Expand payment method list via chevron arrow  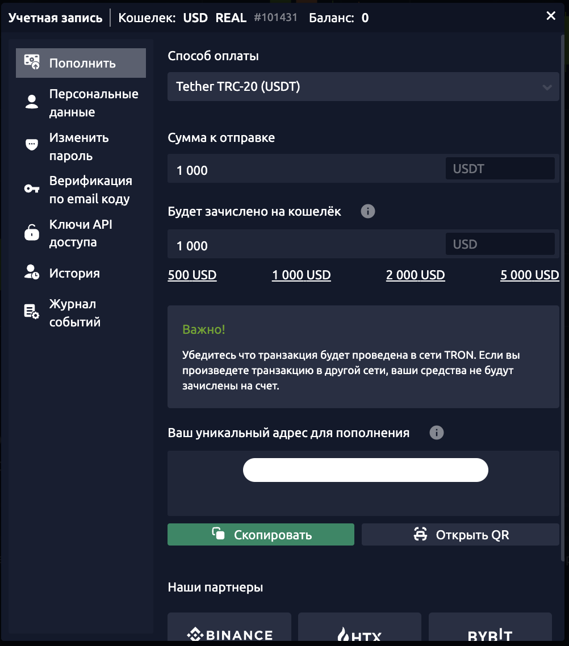click(547, 87)
